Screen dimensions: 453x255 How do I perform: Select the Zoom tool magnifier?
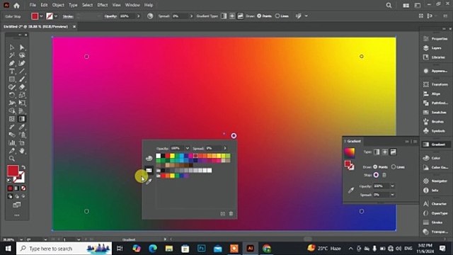[12, 159]
